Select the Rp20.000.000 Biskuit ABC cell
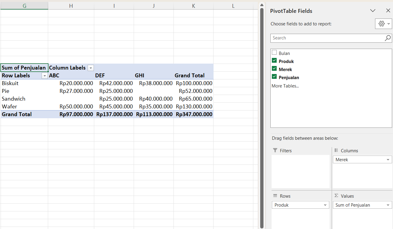 click(71, 83)
